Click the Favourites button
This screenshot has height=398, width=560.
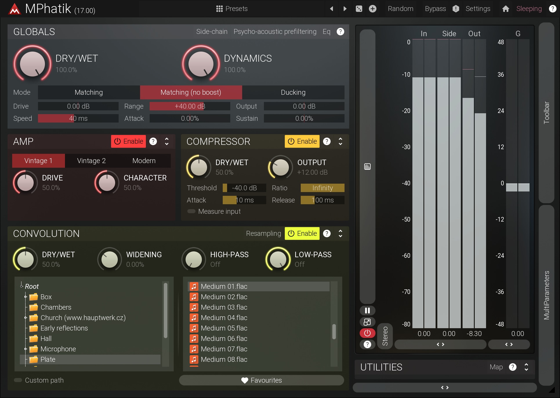(x=261, y=380)
